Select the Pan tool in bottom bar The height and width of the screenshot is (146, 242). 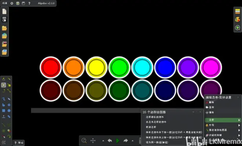(93, 140)
